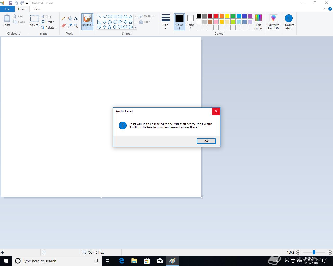Click the taskbar search box
The height and width of the screenshot is (266, 333).
57,261
